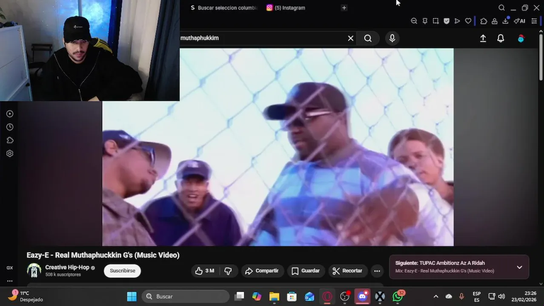Image resolution: width=544 pixels, height=306 pixels.
Task: Open the ad blocker shield icon
Action: (x=447, y=21)
